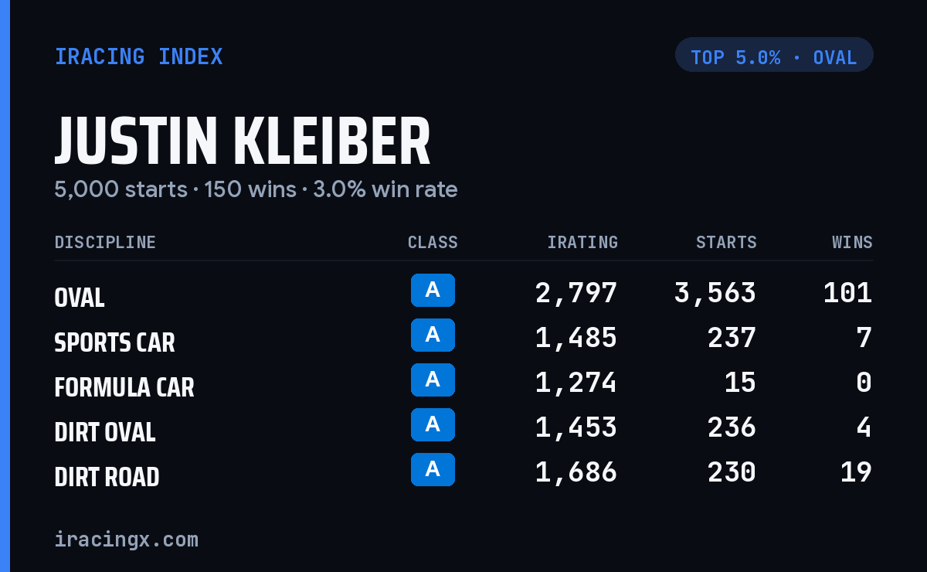This screenshot has width=927, height=572.
Task: Click the class A badge for Sports Car
Action: (x=433, y=335)
